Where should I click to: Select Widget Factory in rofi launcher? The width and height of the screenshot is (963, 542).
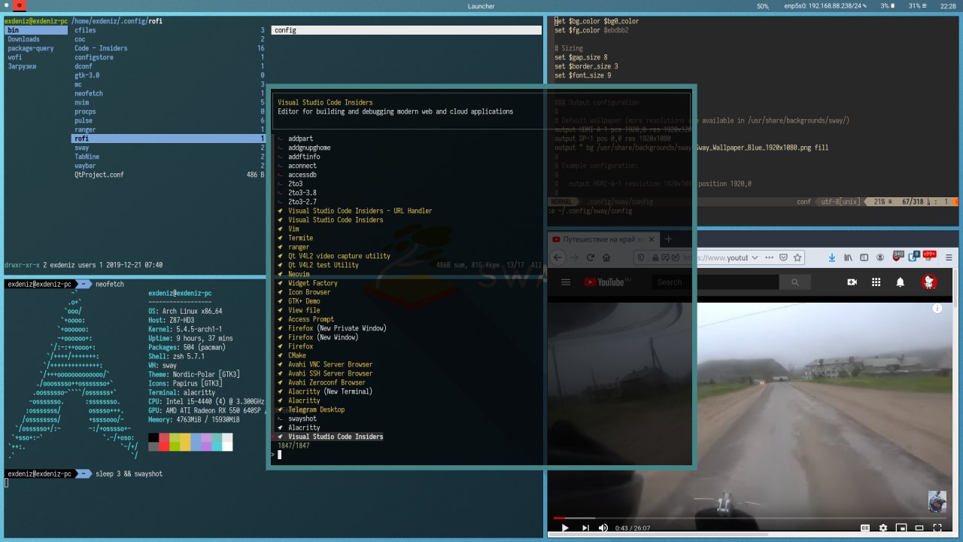[x=312, y=283]
